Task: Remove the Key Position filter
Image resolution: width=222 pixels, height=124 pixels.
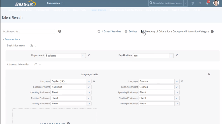Action: (x=177, y=56)
